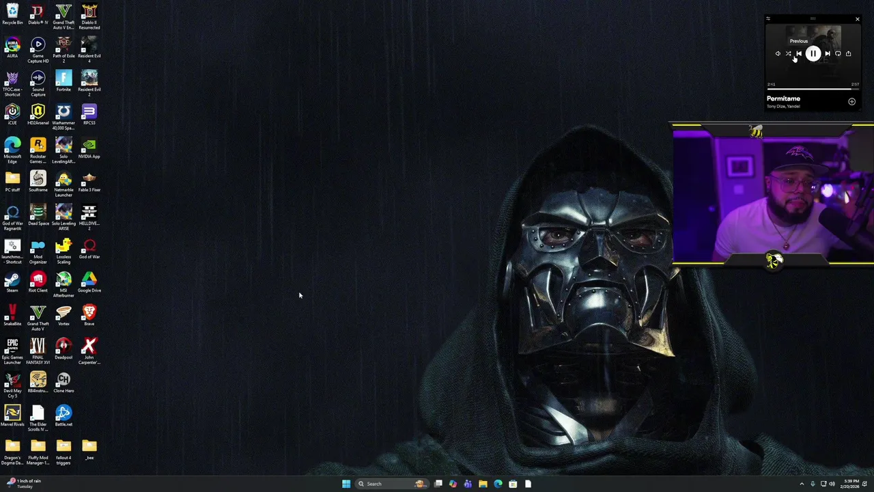Click the Deadpool game icon
Screen dimensions: 874x492
(64, 349)
